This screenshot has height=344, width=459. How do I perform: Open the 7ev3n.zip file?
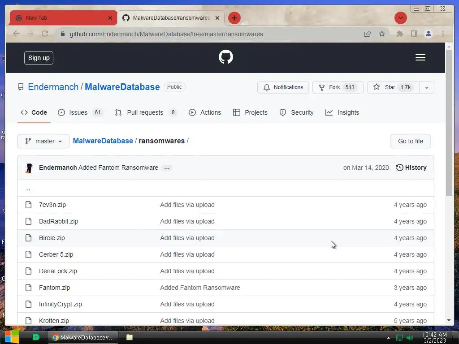(x=52, y=205)
